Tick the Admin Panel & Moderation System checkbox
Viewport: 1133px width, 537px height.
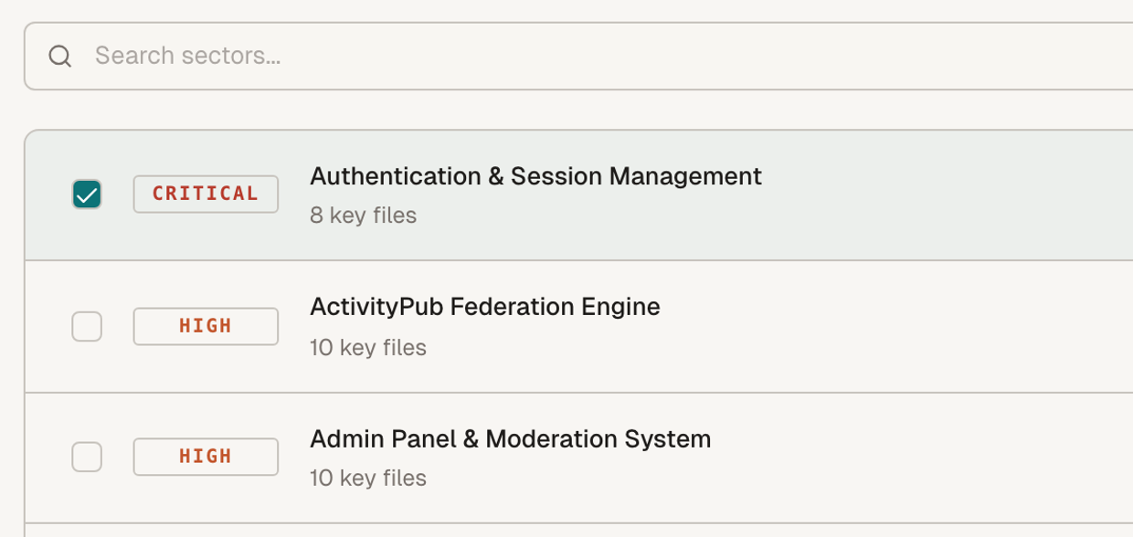tap(87, 457)
